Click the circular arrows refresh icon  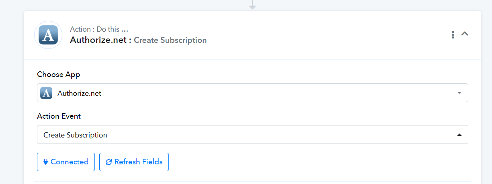point(109,162)
